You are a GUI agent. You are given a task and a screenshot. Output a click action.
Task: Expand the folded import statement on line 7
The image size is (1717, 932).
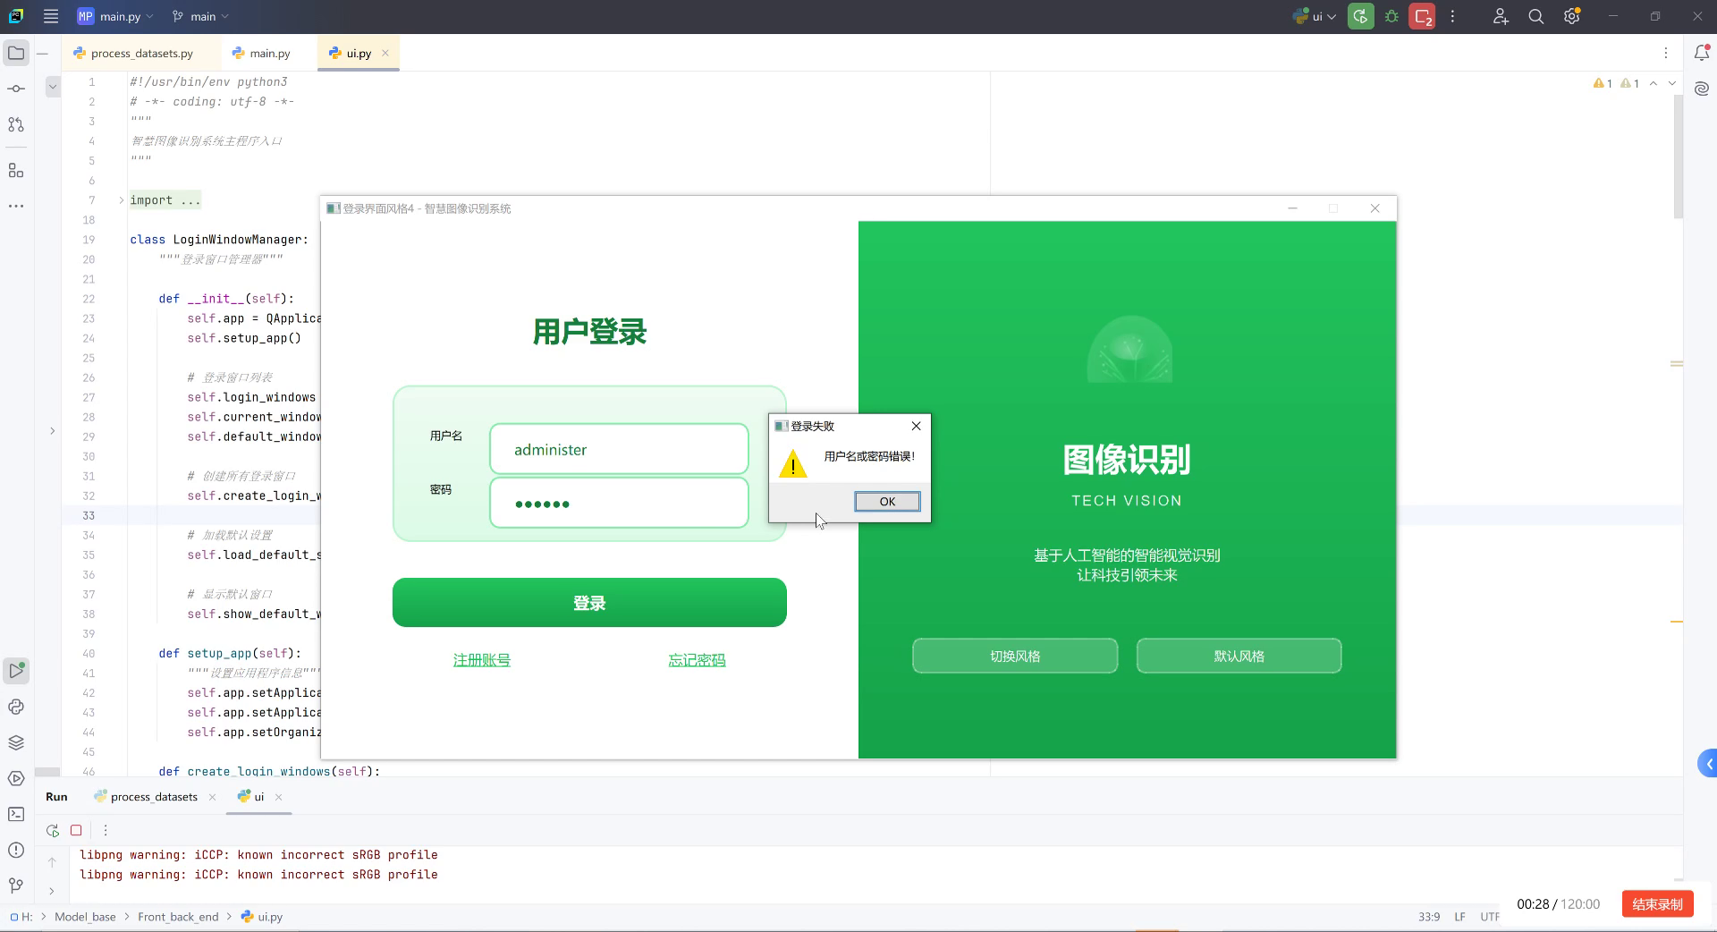121,200
